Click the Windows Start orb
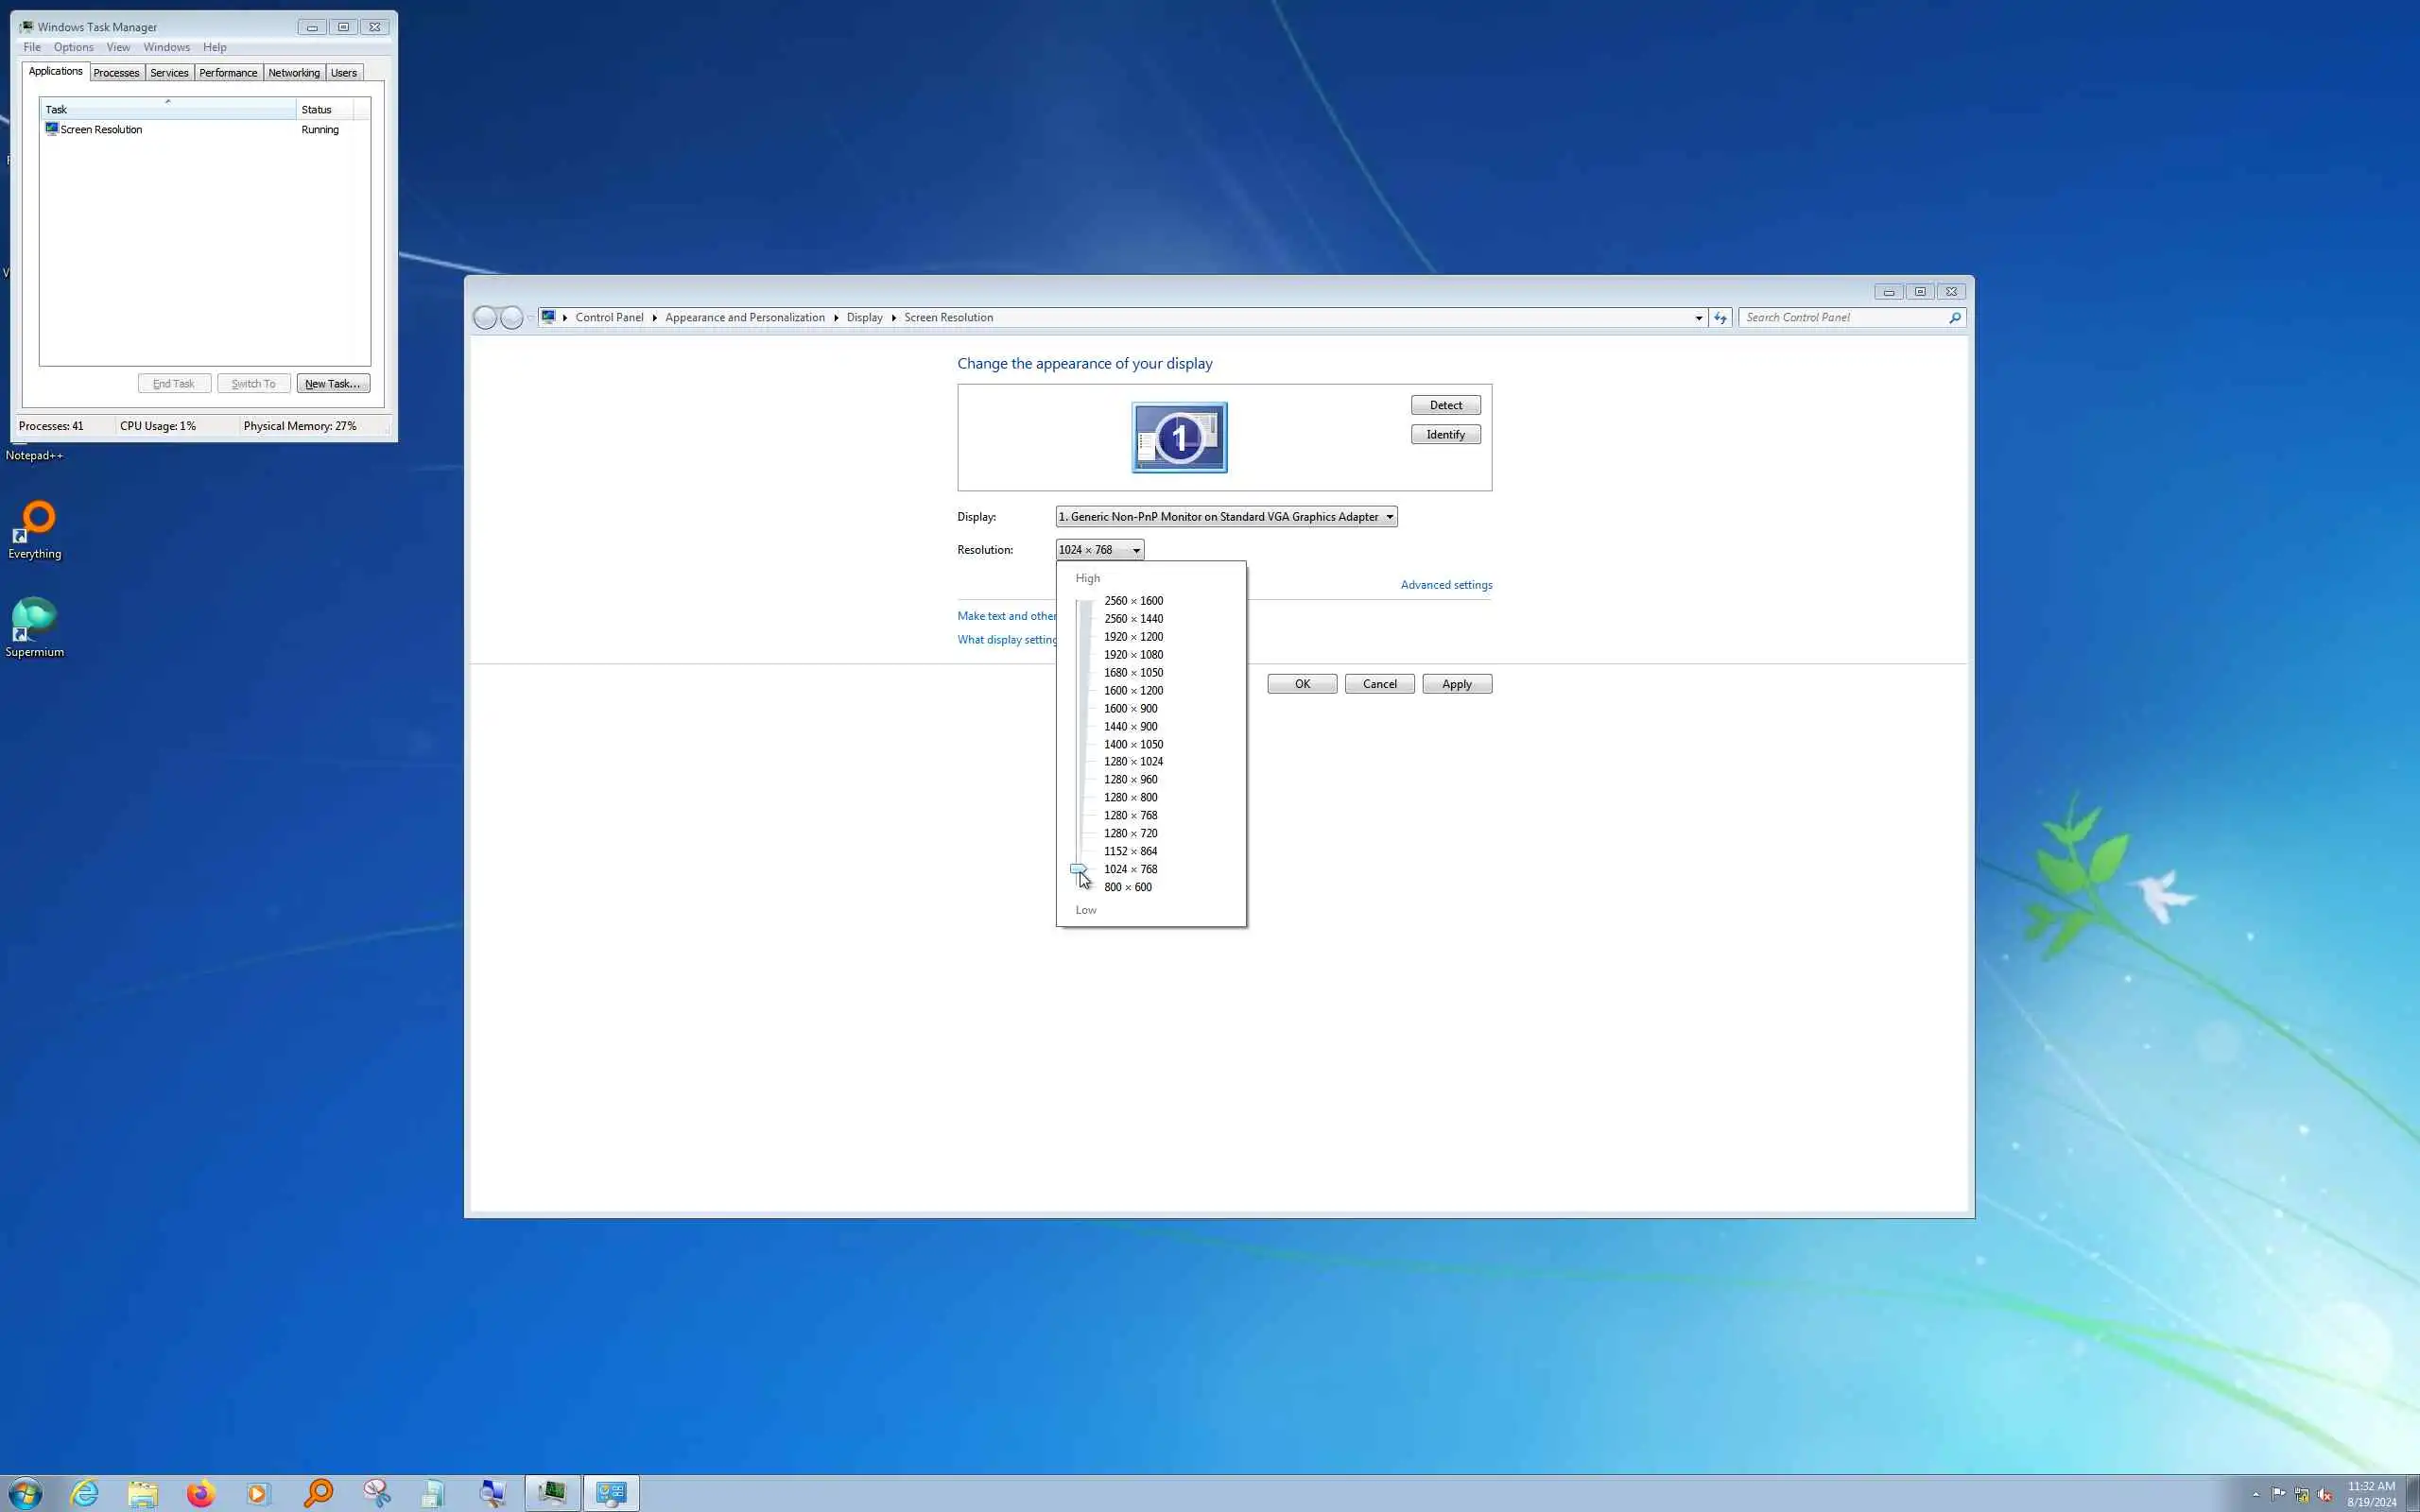 25,1493
